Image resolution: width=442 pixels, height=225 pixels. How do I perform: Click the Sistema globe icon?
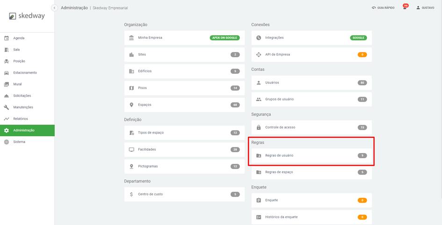(7, 142)
